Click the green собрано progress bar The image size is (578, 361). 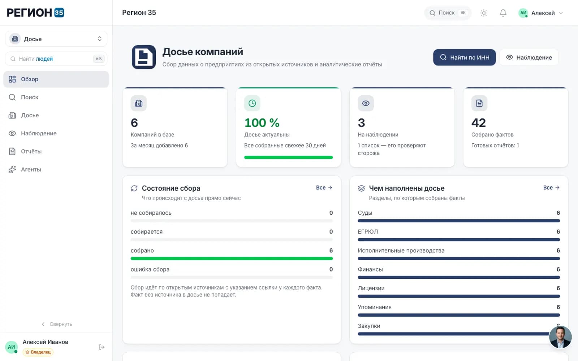pyautogui.click(x=232, y=258)
